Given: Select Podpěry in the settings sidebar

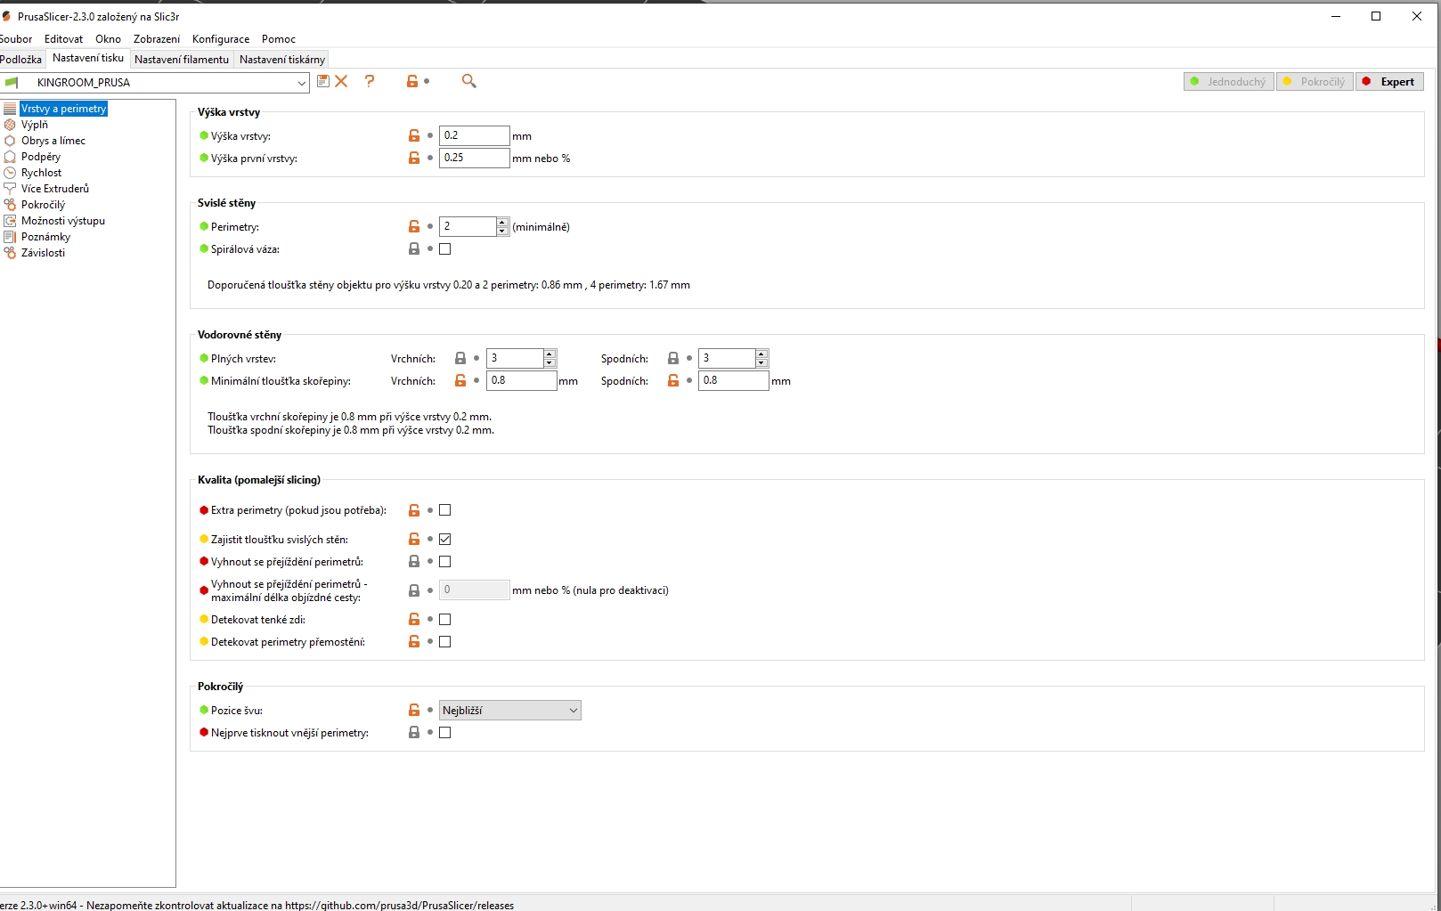Looking at the screenshot, I should [x=41, y=157].
